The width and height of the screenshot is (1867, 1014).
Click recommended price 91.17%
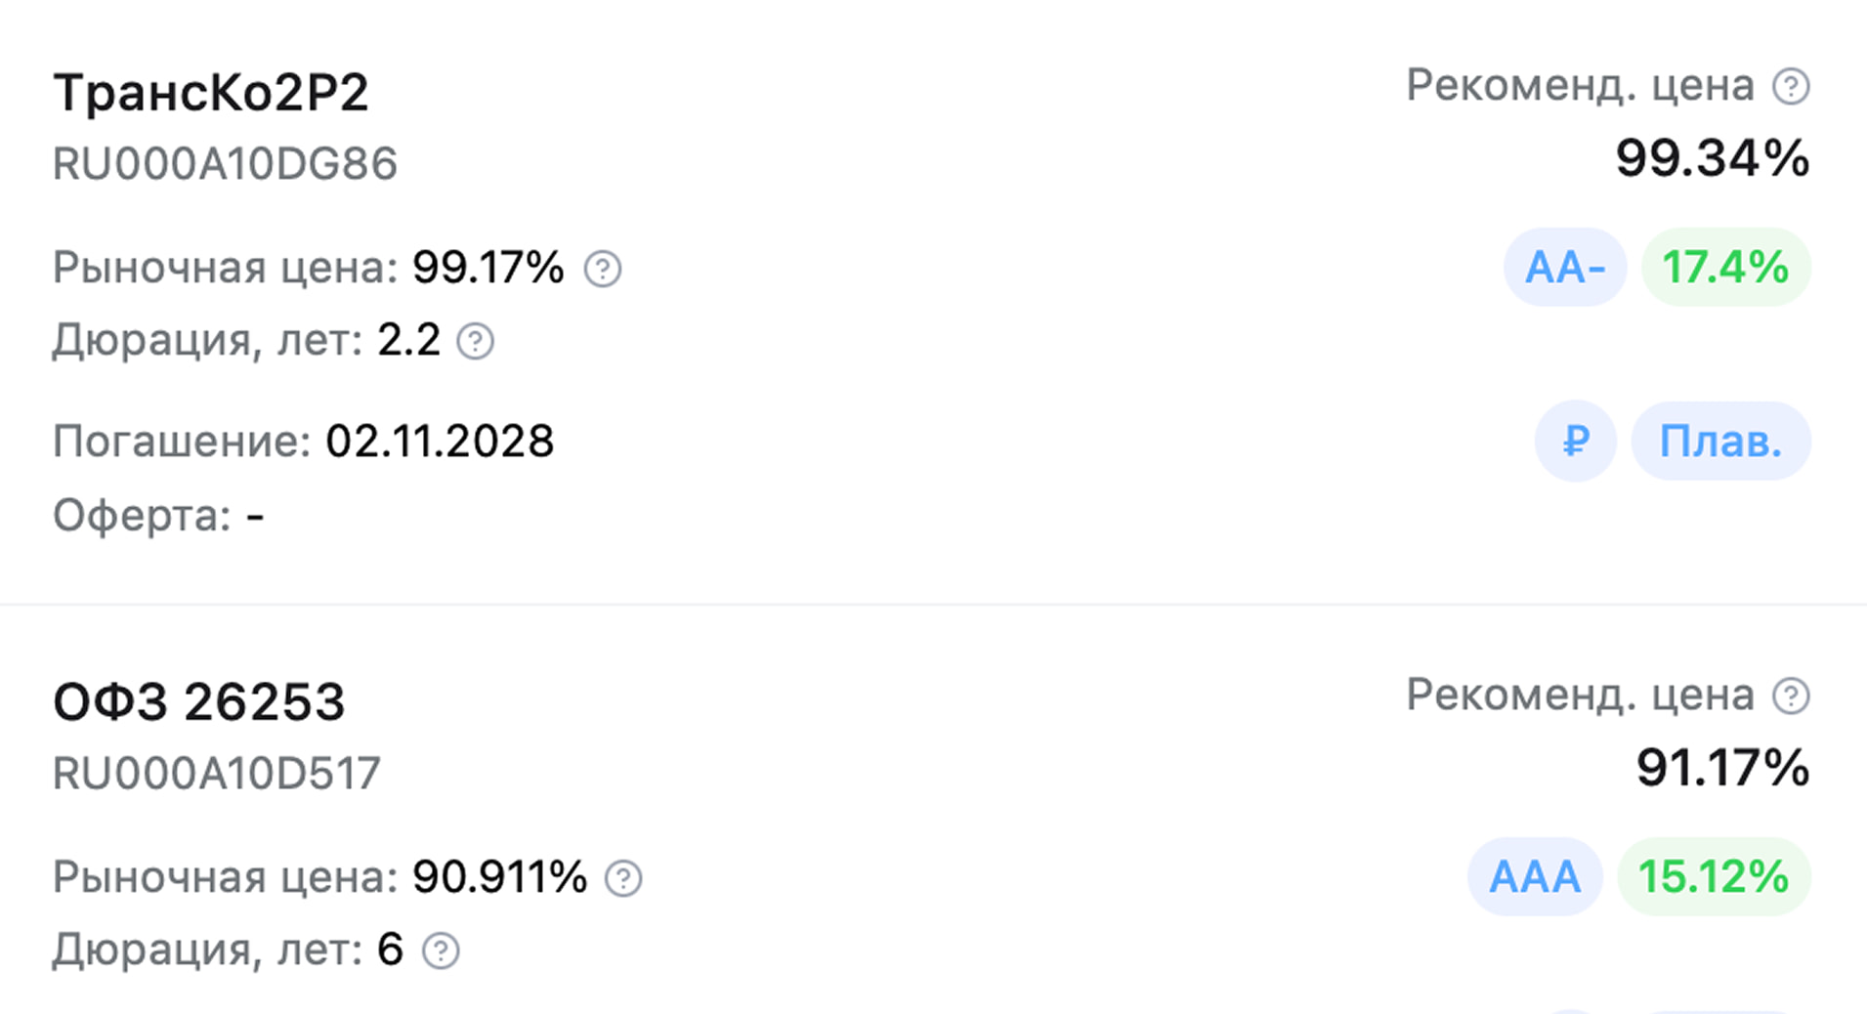(x=1722, y=768)
